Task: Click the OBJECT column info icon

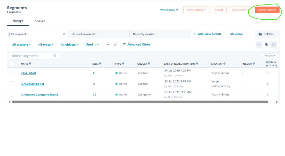Action: point(149,64)
